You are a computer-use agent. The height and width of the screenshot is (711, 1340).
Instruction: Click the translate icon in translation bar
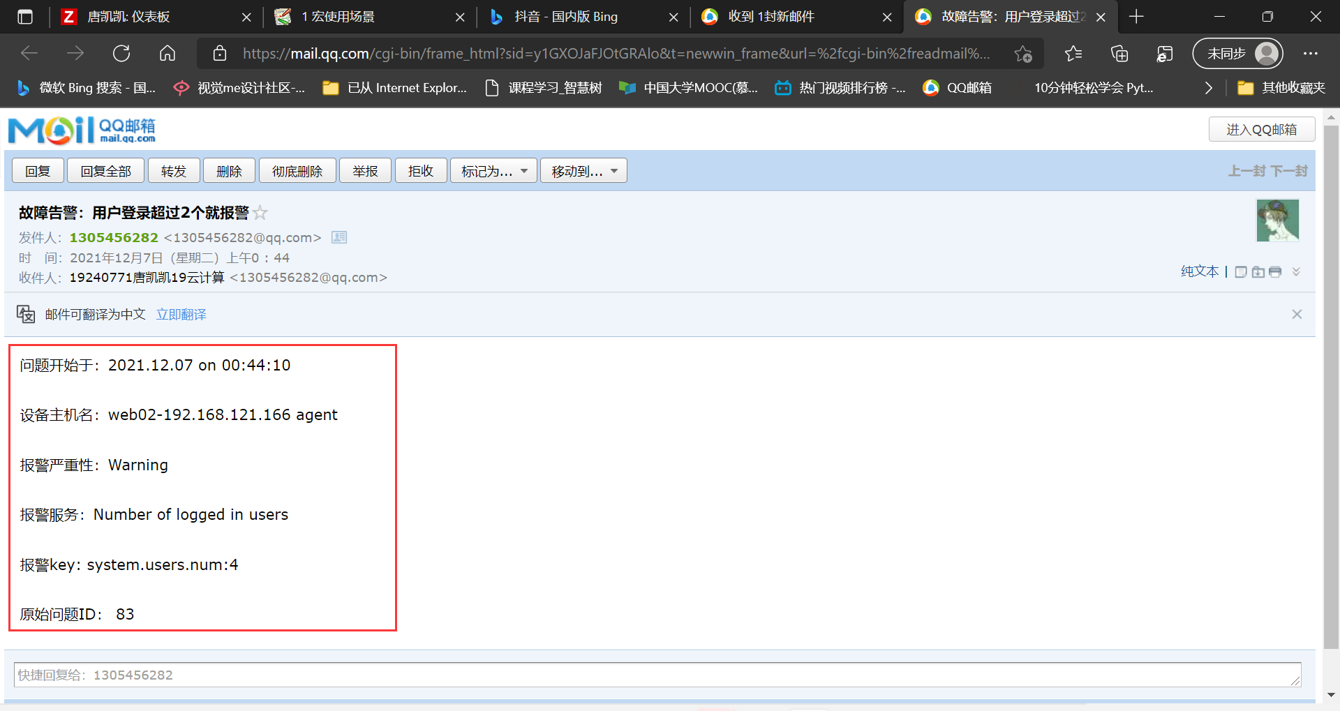[x=26, y=314]
